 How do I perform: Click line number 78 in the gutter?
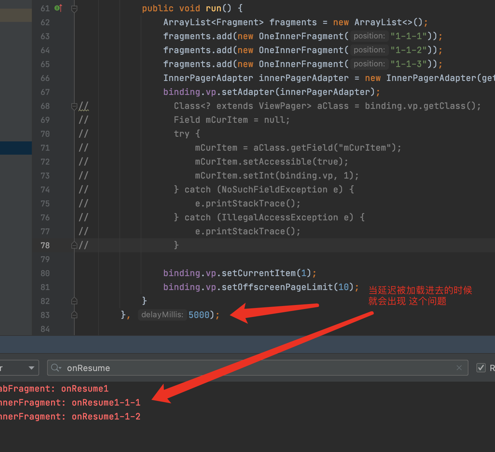45,245
